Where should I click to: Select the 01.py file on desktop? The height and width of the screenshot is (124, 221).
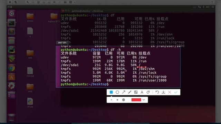[x=30, y=103]
